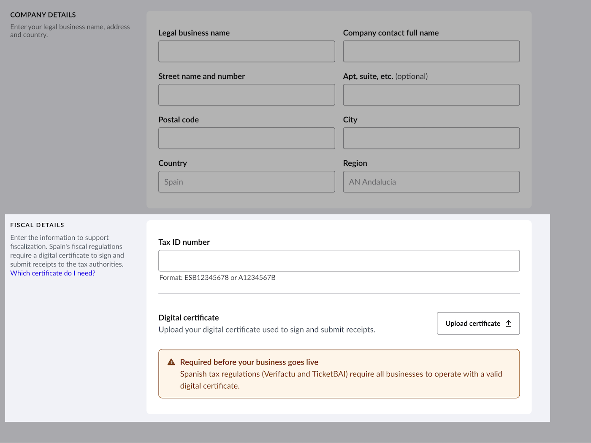Open the 'Which certificate do I need?' link
591x443 pixels.
[53, 273]
